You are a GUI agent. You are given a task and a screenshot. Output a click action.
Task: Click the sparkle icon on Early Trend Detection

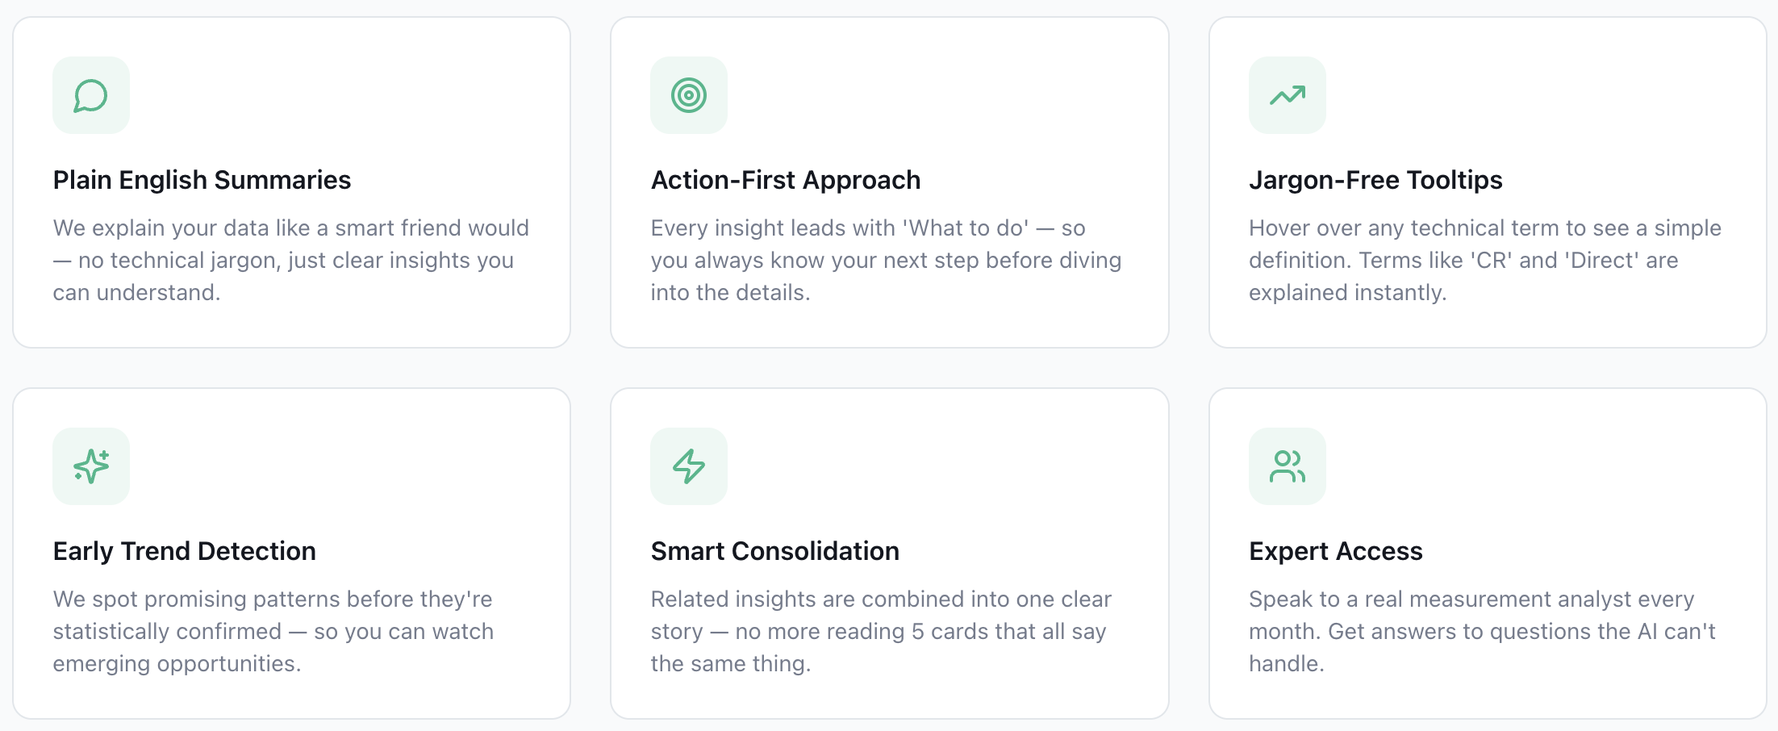(91, 466)
